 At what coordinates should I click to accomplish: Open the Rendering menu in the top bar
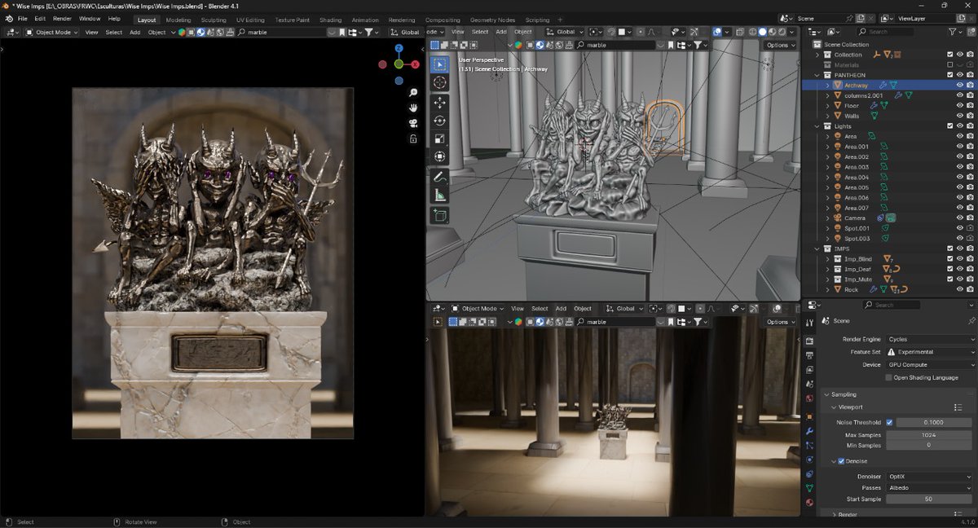point(400,18)
